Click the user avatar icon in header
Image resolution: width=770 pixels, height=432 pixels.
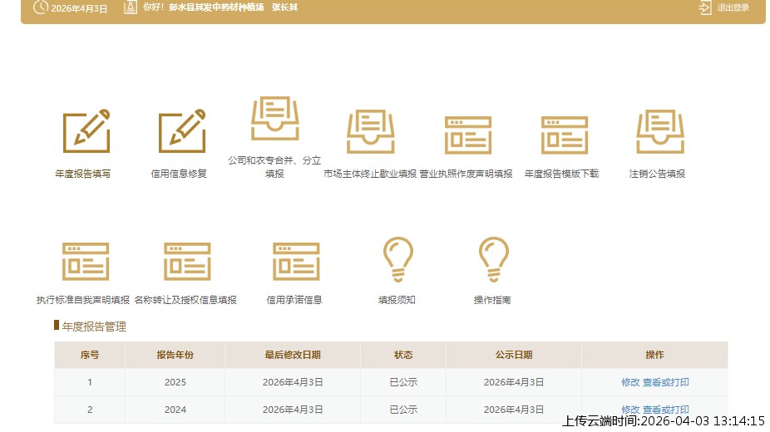coord(130,7)
